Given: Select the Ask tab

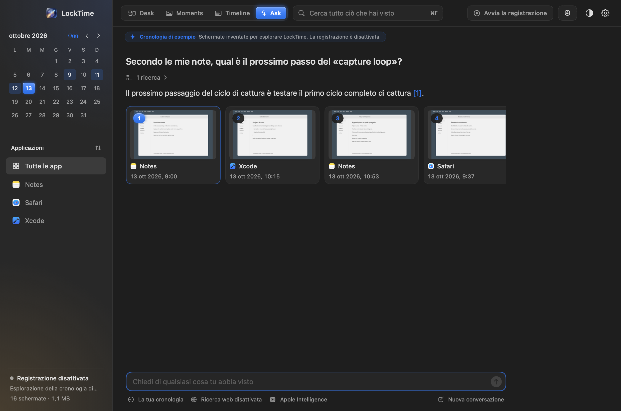Looking at the screenshot, I should point(271,13).
